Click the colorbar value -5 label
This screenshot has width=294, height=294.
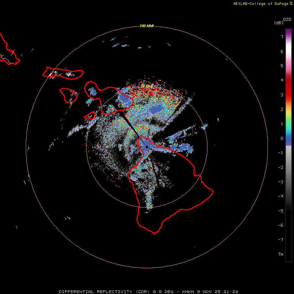coord(281,211)
